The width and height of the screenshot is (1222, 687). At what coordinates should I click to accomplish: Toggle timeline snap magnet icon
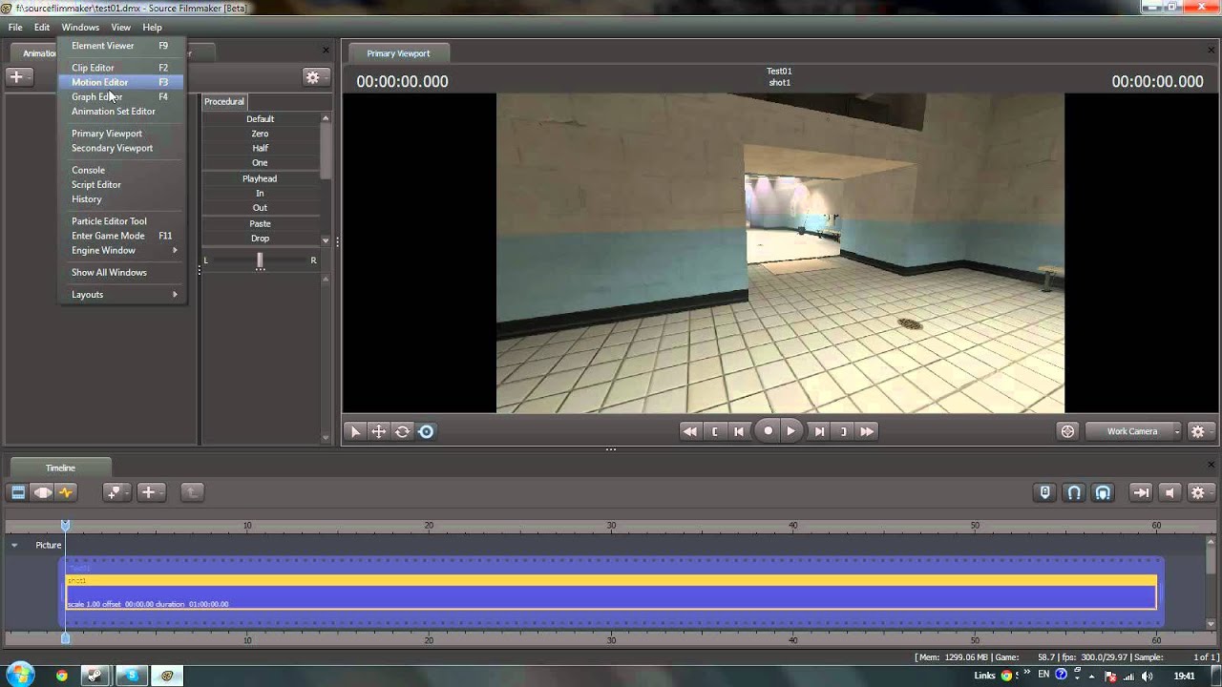click(1074, 492)
